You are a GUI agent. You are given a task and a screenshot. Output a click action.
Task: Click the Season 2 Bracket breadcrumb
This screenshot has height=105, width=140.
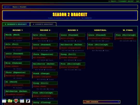click(x=19, y=7)
